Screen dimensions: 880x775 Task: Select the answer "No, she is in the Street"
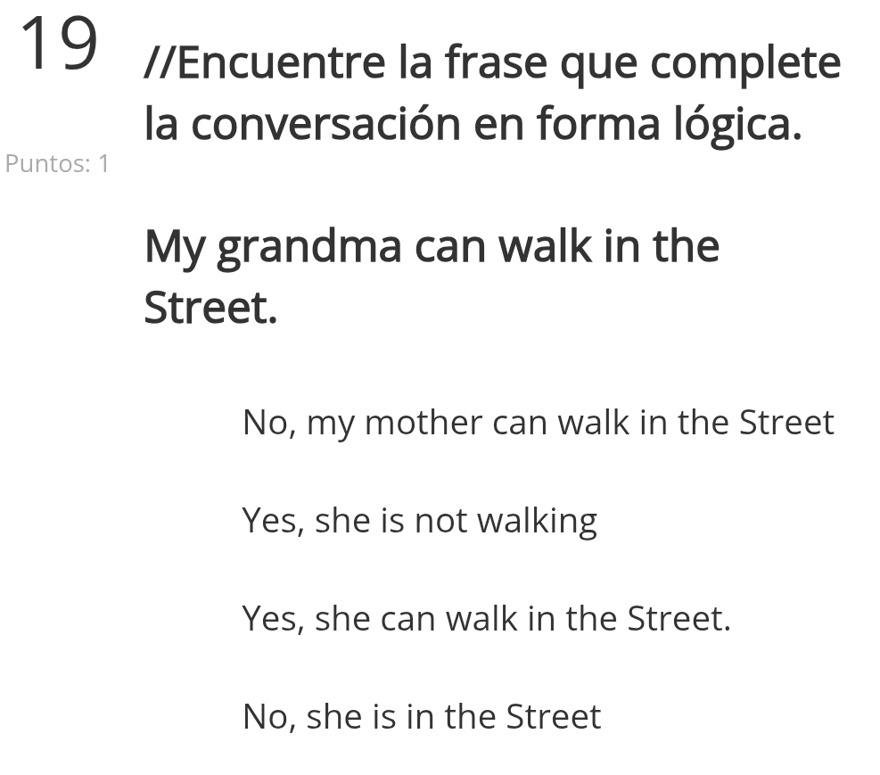[x=422, y=716]
